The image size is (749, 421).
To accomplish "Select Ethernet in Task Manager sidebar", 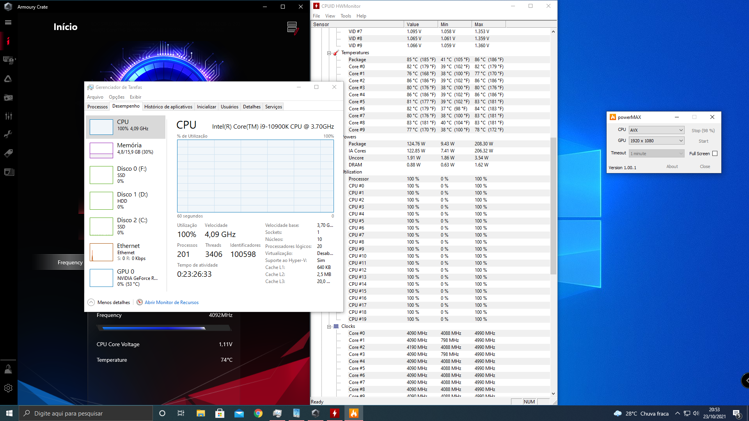I will click(x=126, y=252).
